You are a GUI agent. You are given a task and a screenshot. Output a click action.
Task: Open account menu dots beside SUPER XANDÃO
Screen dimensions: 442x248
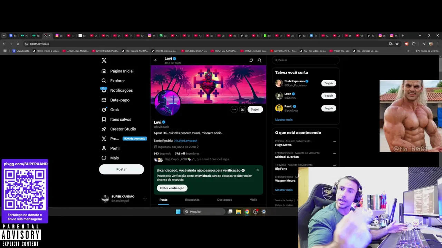pyautogui.click(x=145, y=198)
